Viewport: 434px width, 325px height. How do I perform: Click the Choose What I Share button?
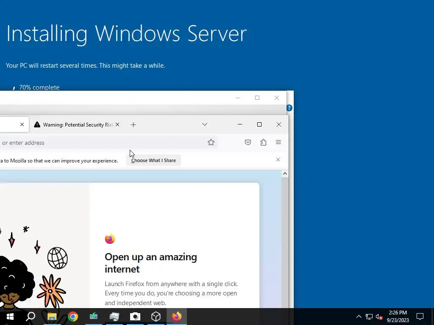(153, 160)
